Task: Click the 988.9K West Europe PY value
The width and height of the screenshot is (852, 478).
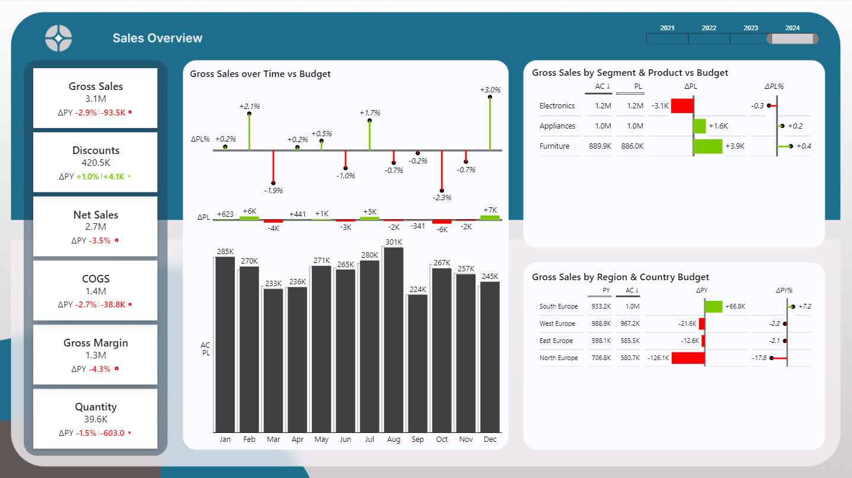Action: (x=601, y=324)
